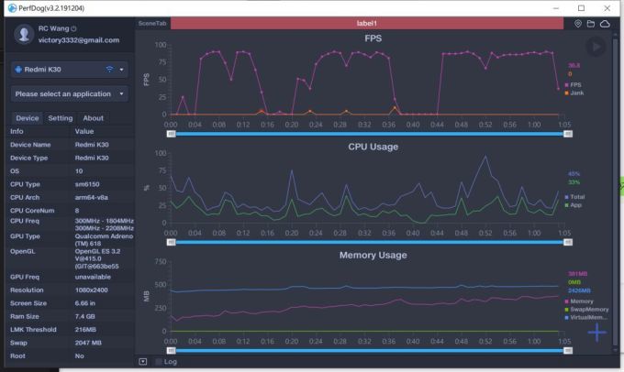Image resolution: width=624 pixels, height=372 pixels.
Task: Click the user avatar icon
Action: pos(24,34)
